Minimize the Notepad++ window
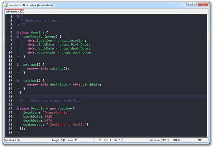Viewport: 213px width, 147px height. (x=190, y=5)
